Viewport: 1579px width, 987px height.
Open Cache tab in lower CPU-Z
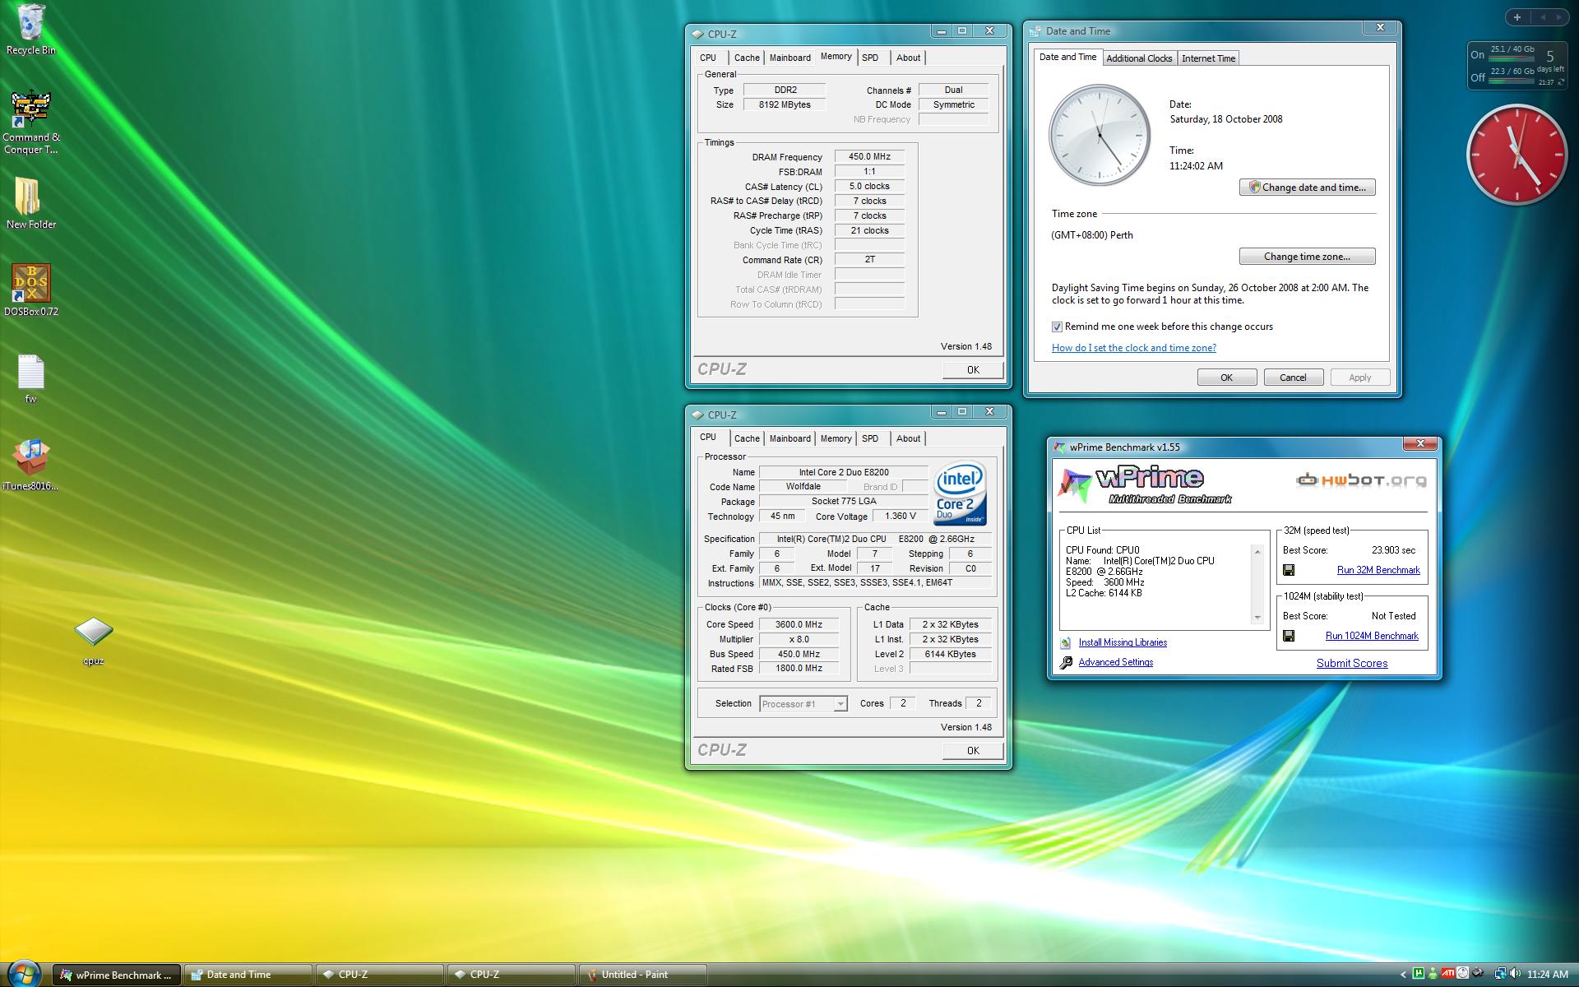click(x=747, y=438)
